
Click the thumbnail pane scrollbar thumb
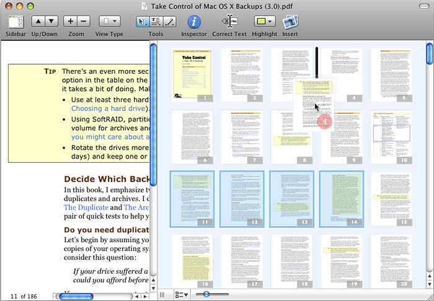(430, 54)
